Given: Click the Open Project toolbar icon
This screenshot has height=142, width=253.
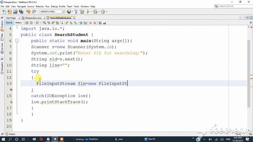Looking at the screenshot, I should coord(15,11).
